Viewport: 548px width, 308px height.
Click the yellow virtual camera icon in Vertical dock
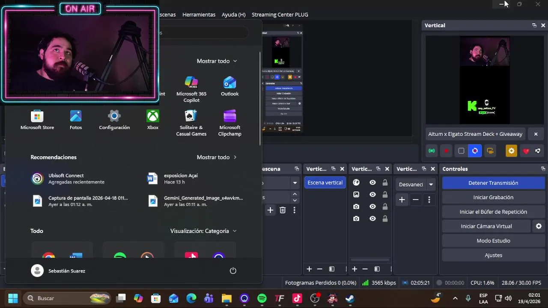click(490, 151)
